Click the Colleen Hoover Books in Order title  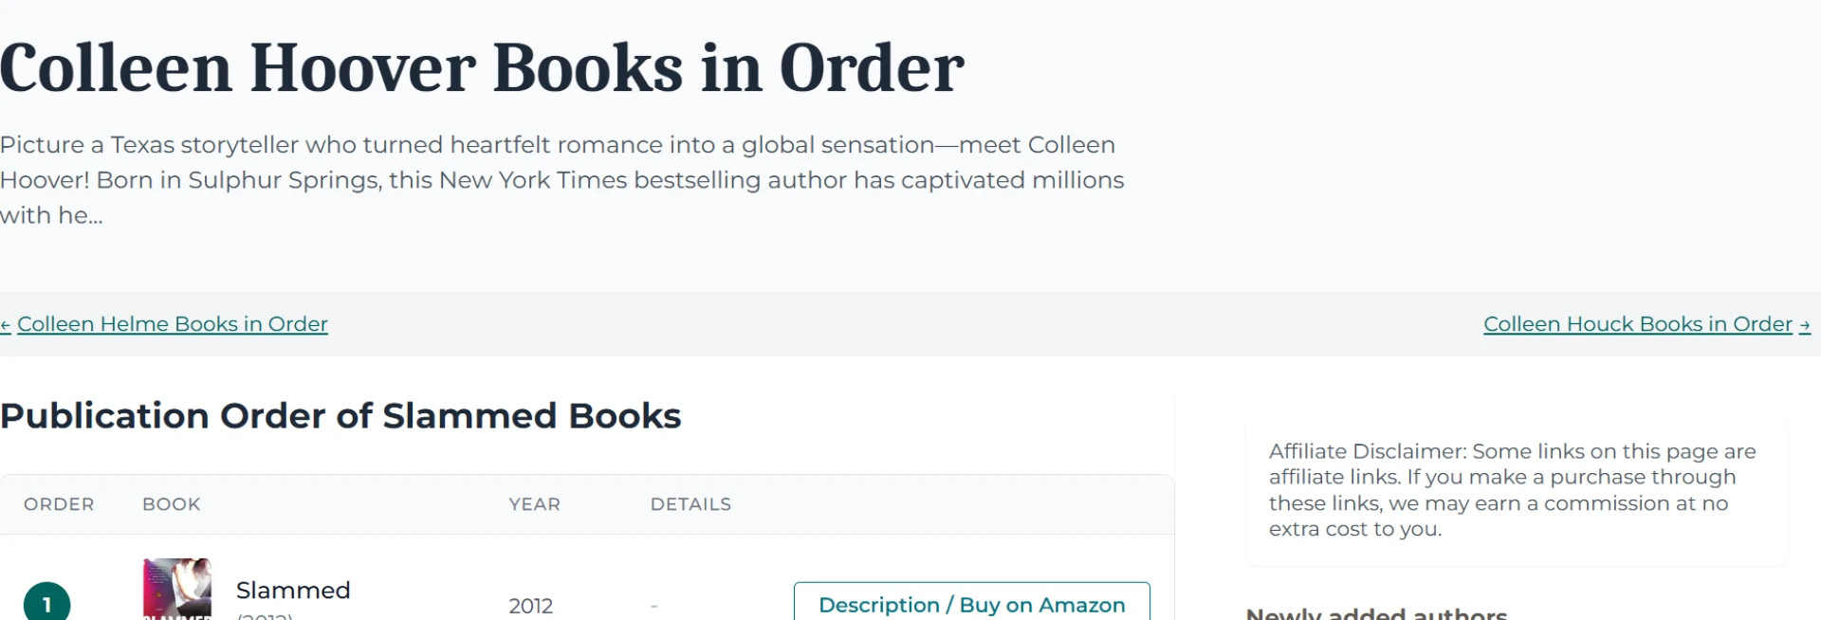point(482,68)
